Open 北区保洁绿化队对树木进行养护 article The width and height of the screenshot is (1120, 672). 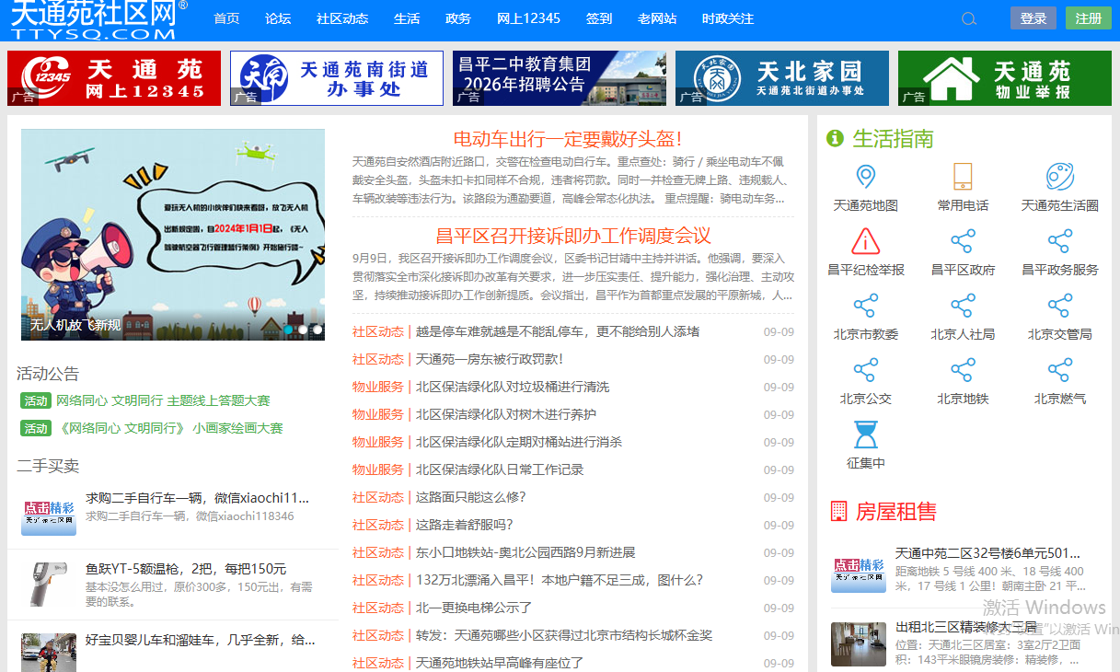pos(506,414)
